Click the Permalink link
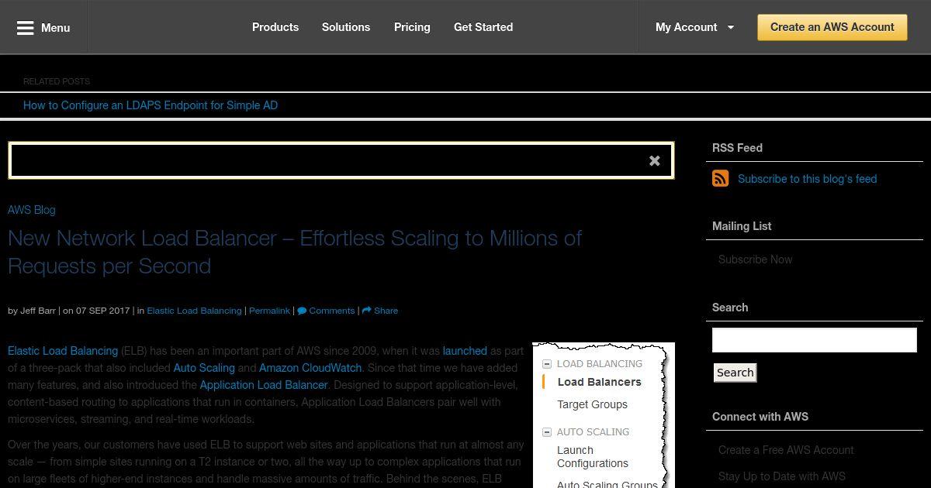The image size is (931, 488). pyautogui.click(x=269, y=311)
